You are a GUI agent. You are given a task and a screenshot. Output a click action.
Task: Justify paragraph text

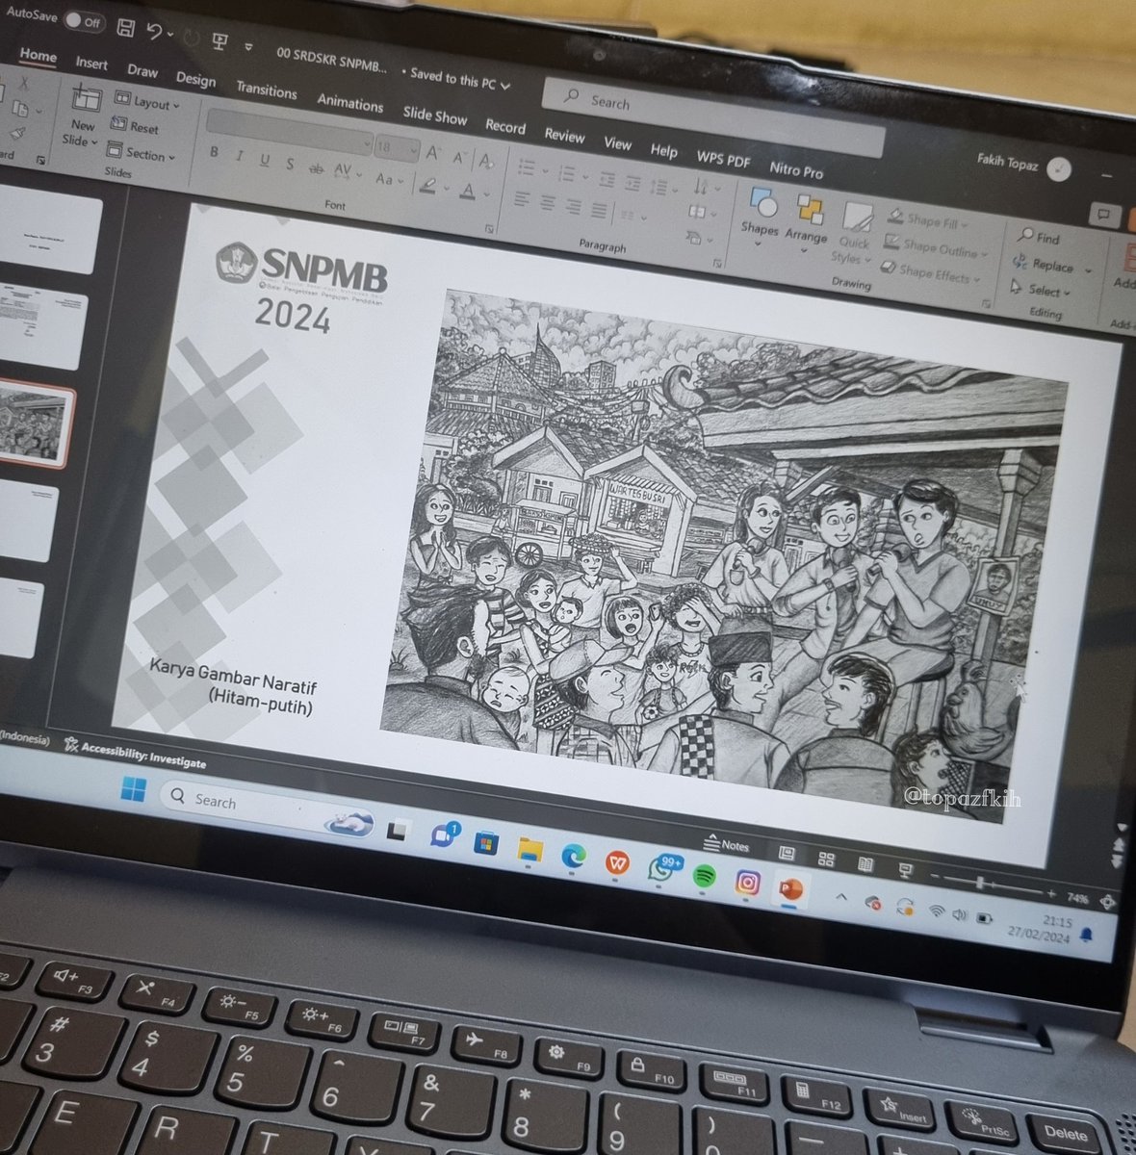click(599, 209)
